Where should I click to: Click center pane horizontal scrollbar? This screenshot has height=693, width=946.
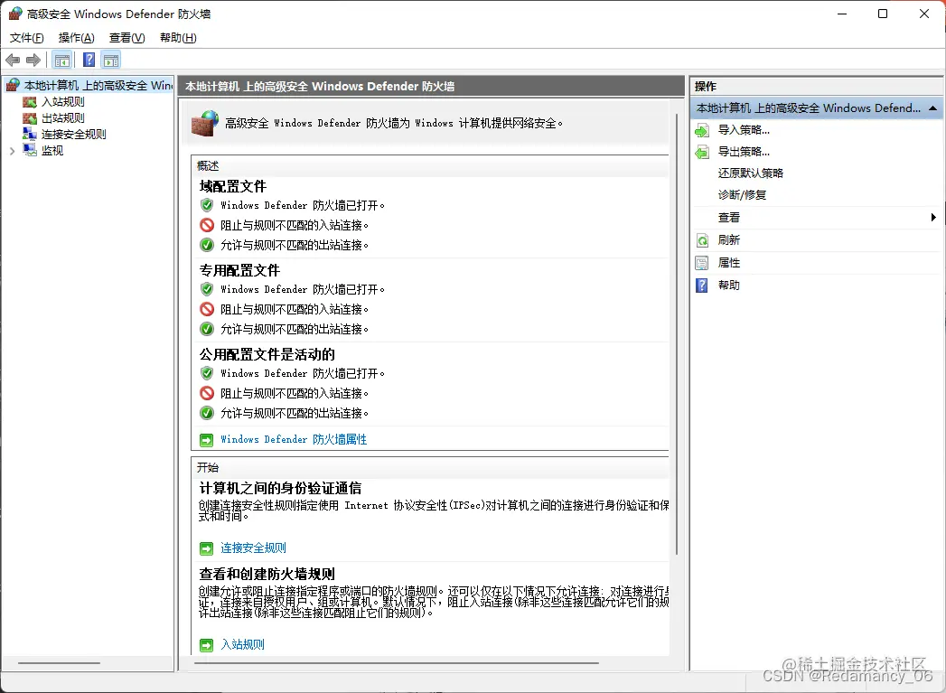397,663
